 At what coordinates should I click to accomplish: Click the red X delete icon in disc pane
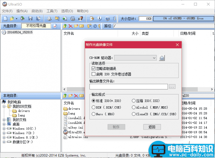(x=71, y=26)
